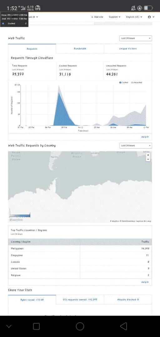The image size is (160, 337).
Task: Open Help link below requests chart
Action: 145,137
